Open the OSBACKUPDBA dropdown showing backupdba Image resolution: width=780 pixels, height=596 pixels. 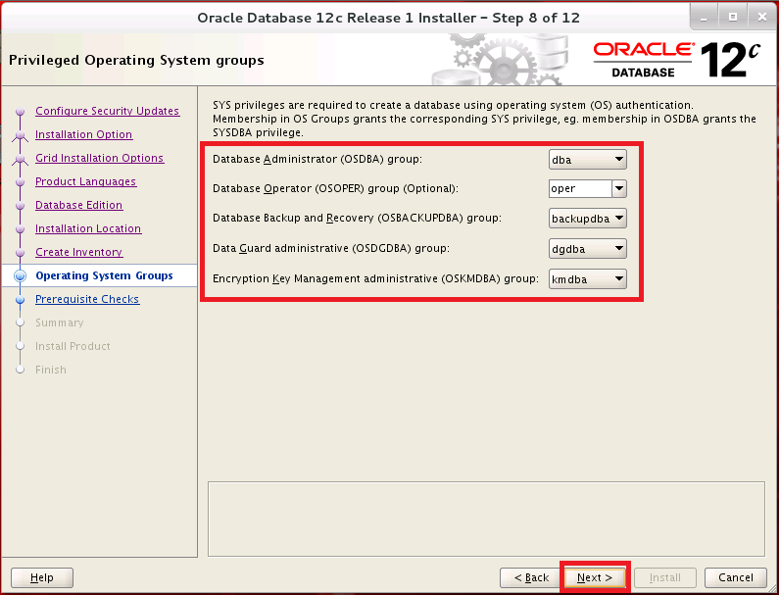coord(588,219)
